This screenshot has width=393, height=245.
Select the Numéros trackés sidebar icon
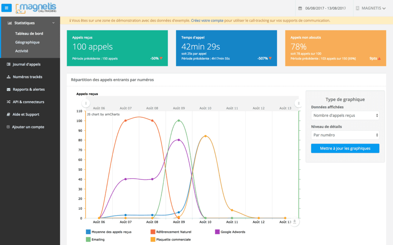[8, 77]
